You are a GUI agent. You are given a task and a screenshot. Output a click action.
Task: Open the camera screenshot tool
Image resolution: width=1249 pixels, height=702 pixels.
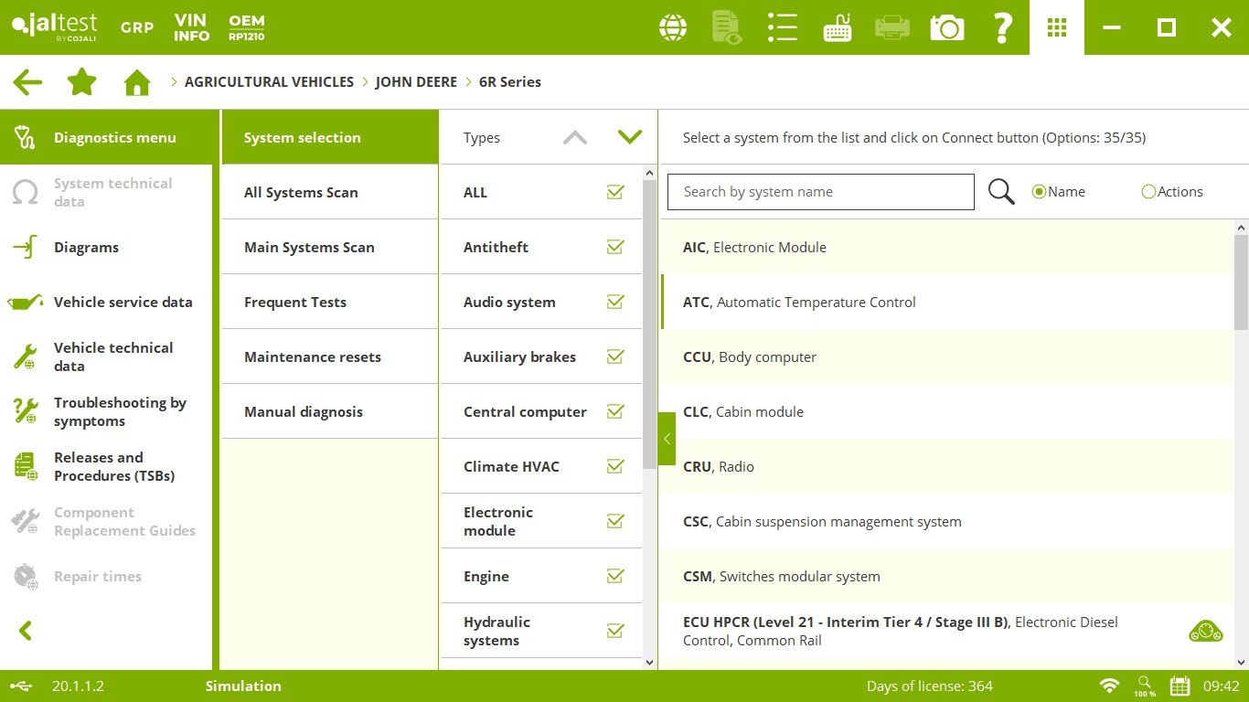[x=947, y=27]
